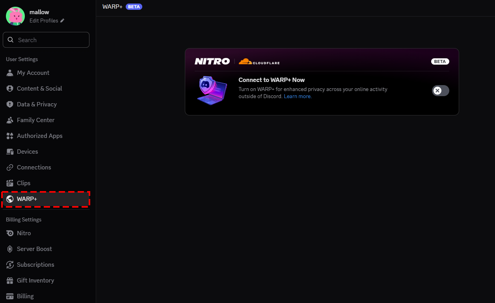Switch to the WARP+ sidebar entry

26,199
